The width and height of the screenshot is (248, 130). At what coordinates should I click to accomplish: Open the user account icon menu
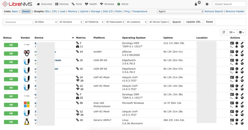tap(196, 4)
